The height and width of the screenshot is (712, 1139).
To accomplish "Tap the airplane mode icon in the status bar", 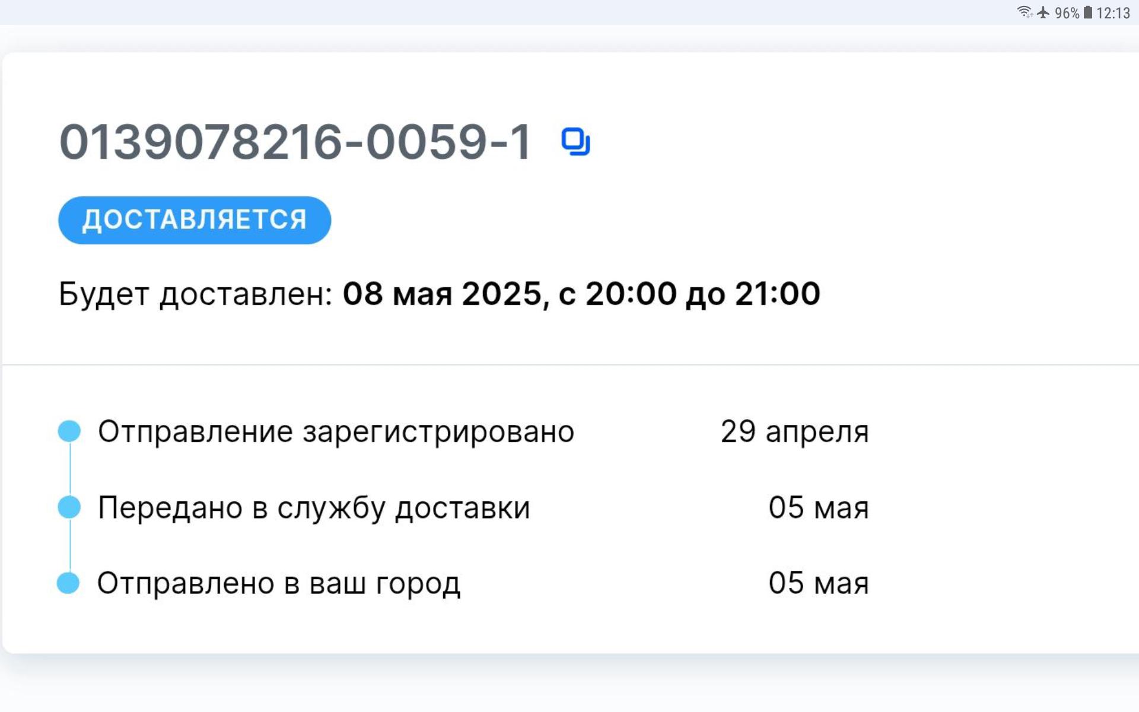I will (1043, 12).
